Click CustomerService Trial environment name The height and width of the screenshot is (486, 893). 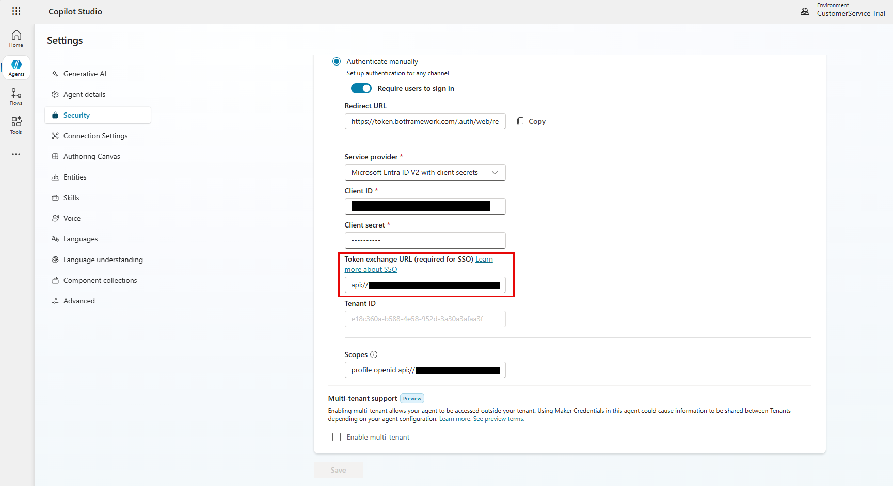(851, 14)
